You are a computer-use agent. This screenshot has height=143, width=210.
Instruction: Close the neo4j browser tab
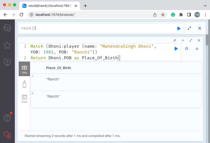click(76, 6)
